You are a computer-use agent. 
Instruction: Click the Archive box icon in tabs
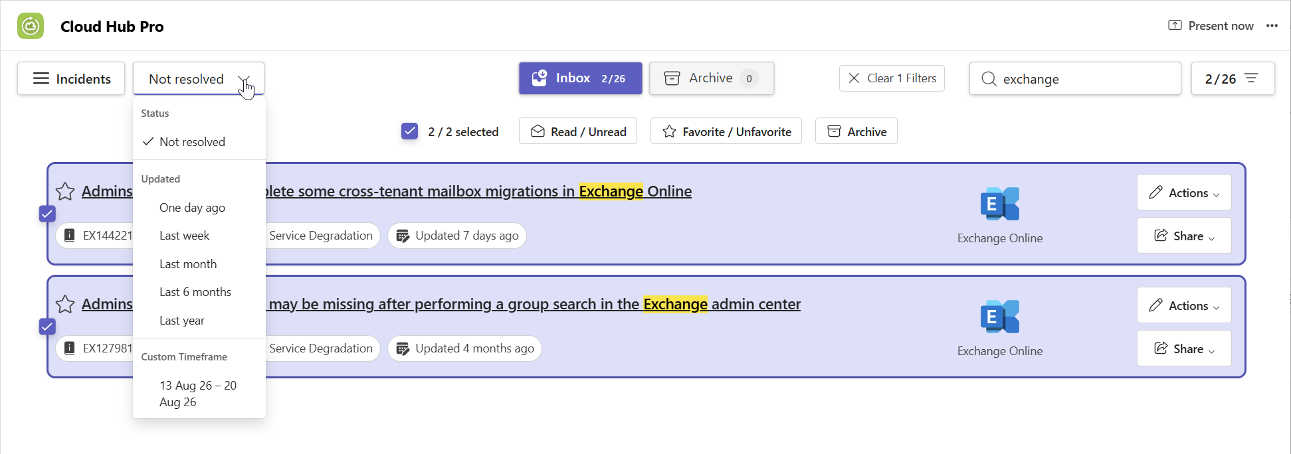(672, 78)
